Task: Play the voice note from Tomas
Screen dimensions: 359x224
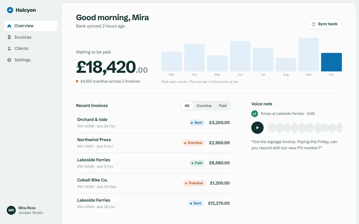Action: pyautogui.click(x=257, y=128)
